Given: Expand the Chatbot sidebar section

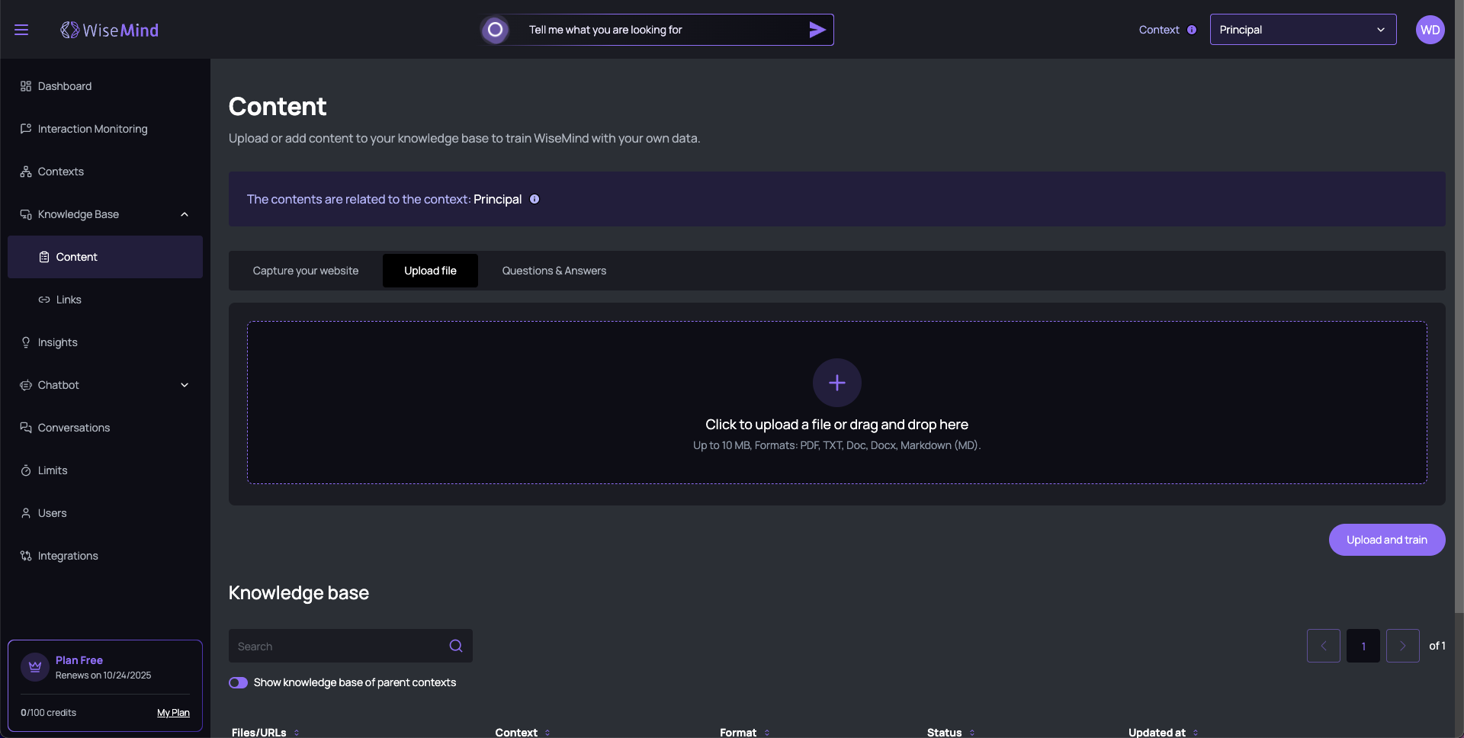Looking at the screenshot, I should click(184, 385).
